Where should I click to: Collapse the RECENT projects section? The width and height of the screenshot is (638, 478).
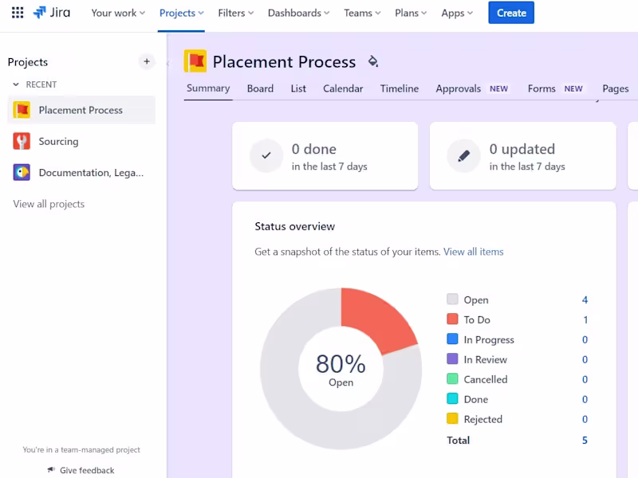[16, 84]
